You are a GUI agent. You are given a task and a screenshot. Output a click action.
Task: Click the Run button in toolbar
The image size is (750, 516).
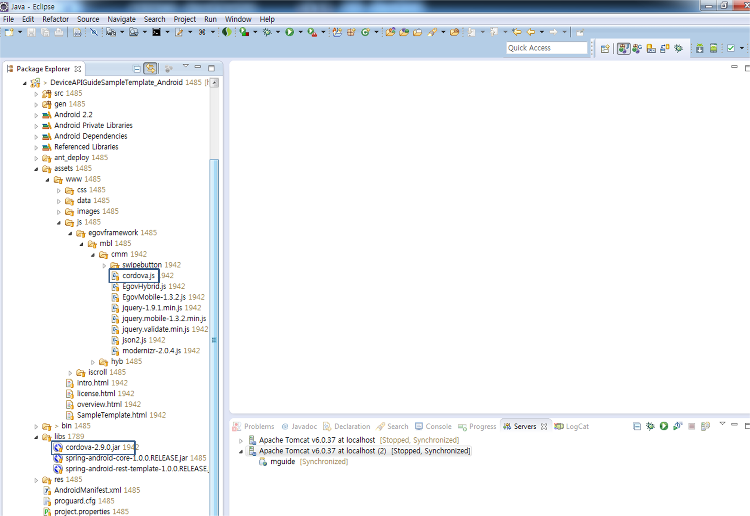pyautogui.click(x=289, y=32)
